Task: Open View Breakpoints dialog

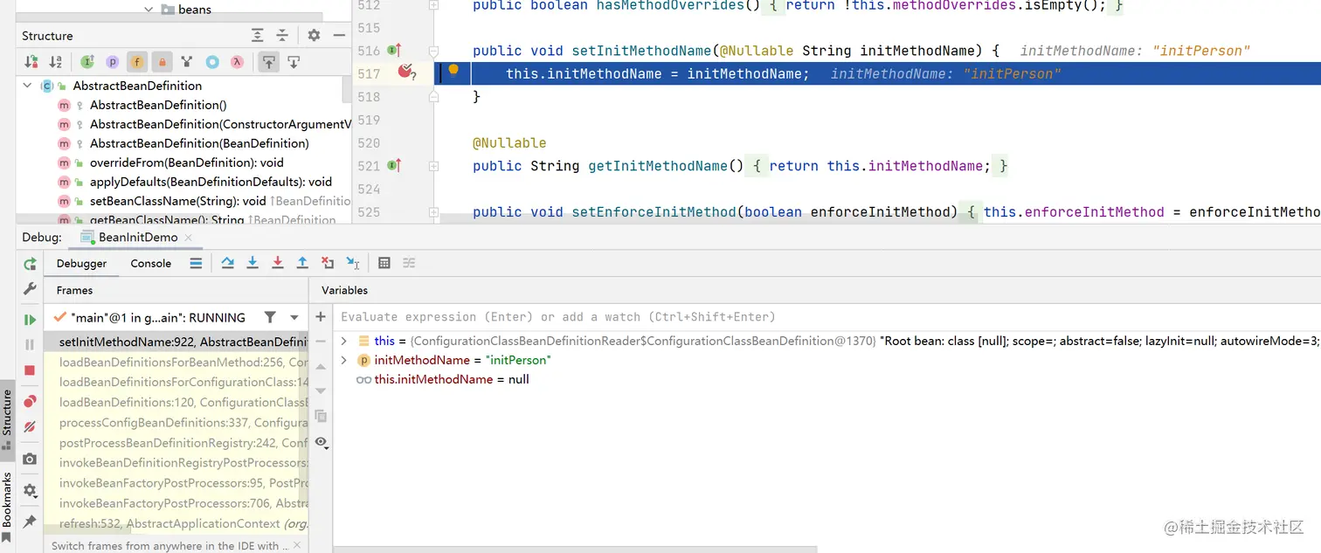Action: pos(30,402)
